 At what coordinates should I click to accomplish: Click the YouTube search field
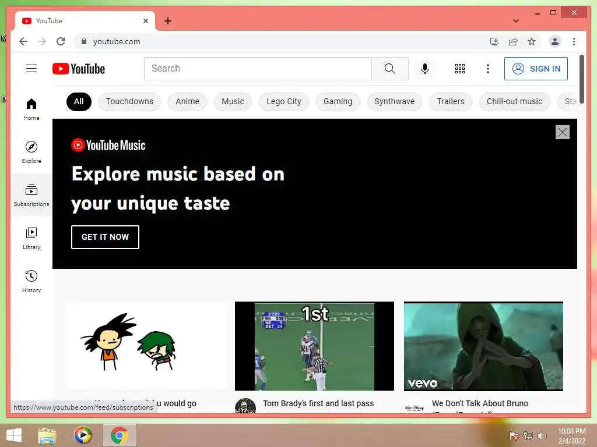[258, 69]
